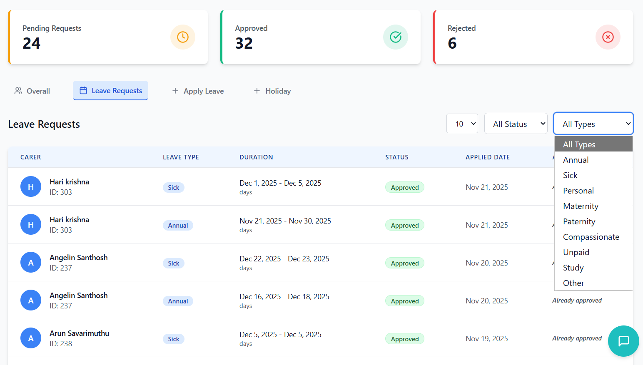Click the Applied Date column header
The image size is (643, 365).
tap(488, 157)
